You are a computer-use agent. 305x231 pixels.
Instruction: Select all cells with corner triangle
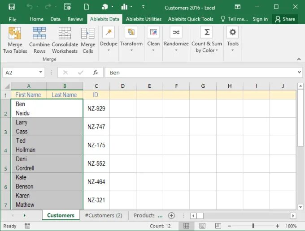(7, 86)
